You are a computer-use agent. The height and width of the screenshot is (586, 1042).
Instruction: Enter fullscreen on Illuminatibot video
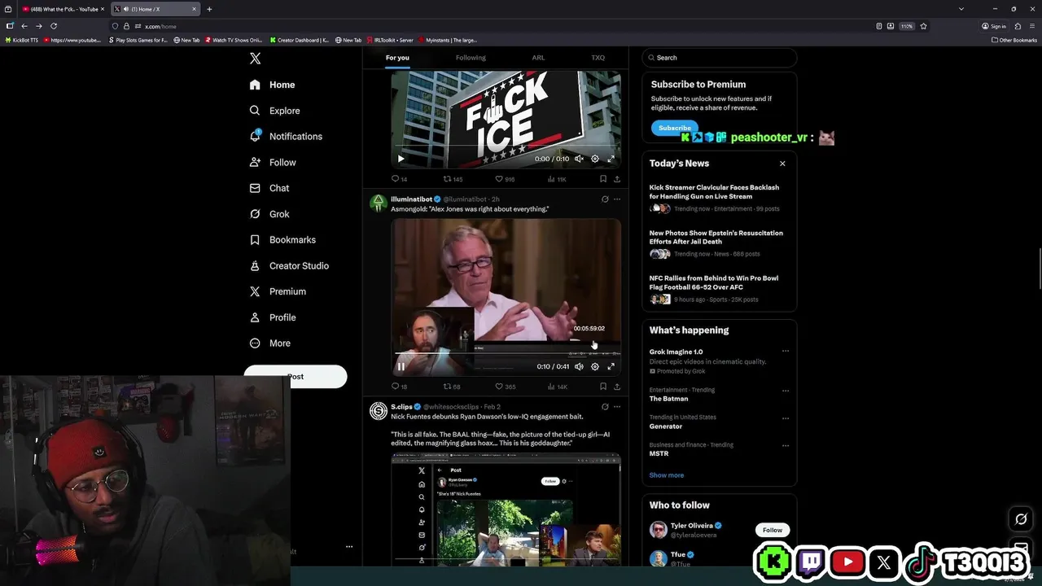pyautogui.click(x=611, y=366)
